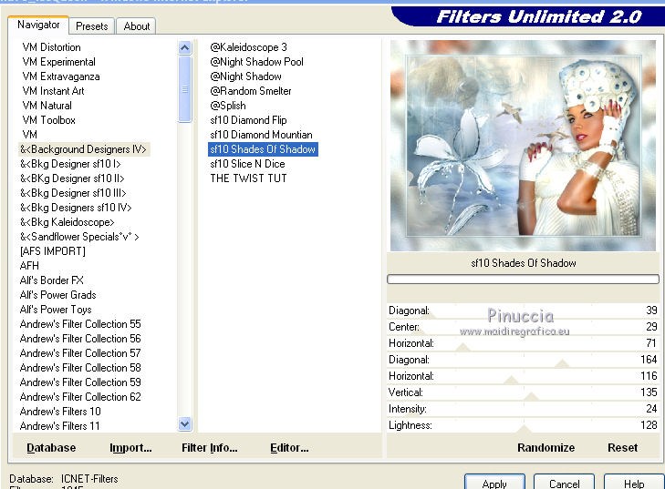The height and width of the screenshot is (489, 665).
Task: Select Alf's Power Grads category
Action: tap(57, 295)
